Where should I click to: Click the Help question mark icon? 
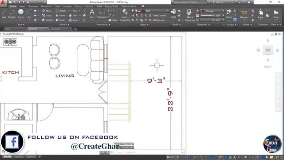(x=249, y=2)
